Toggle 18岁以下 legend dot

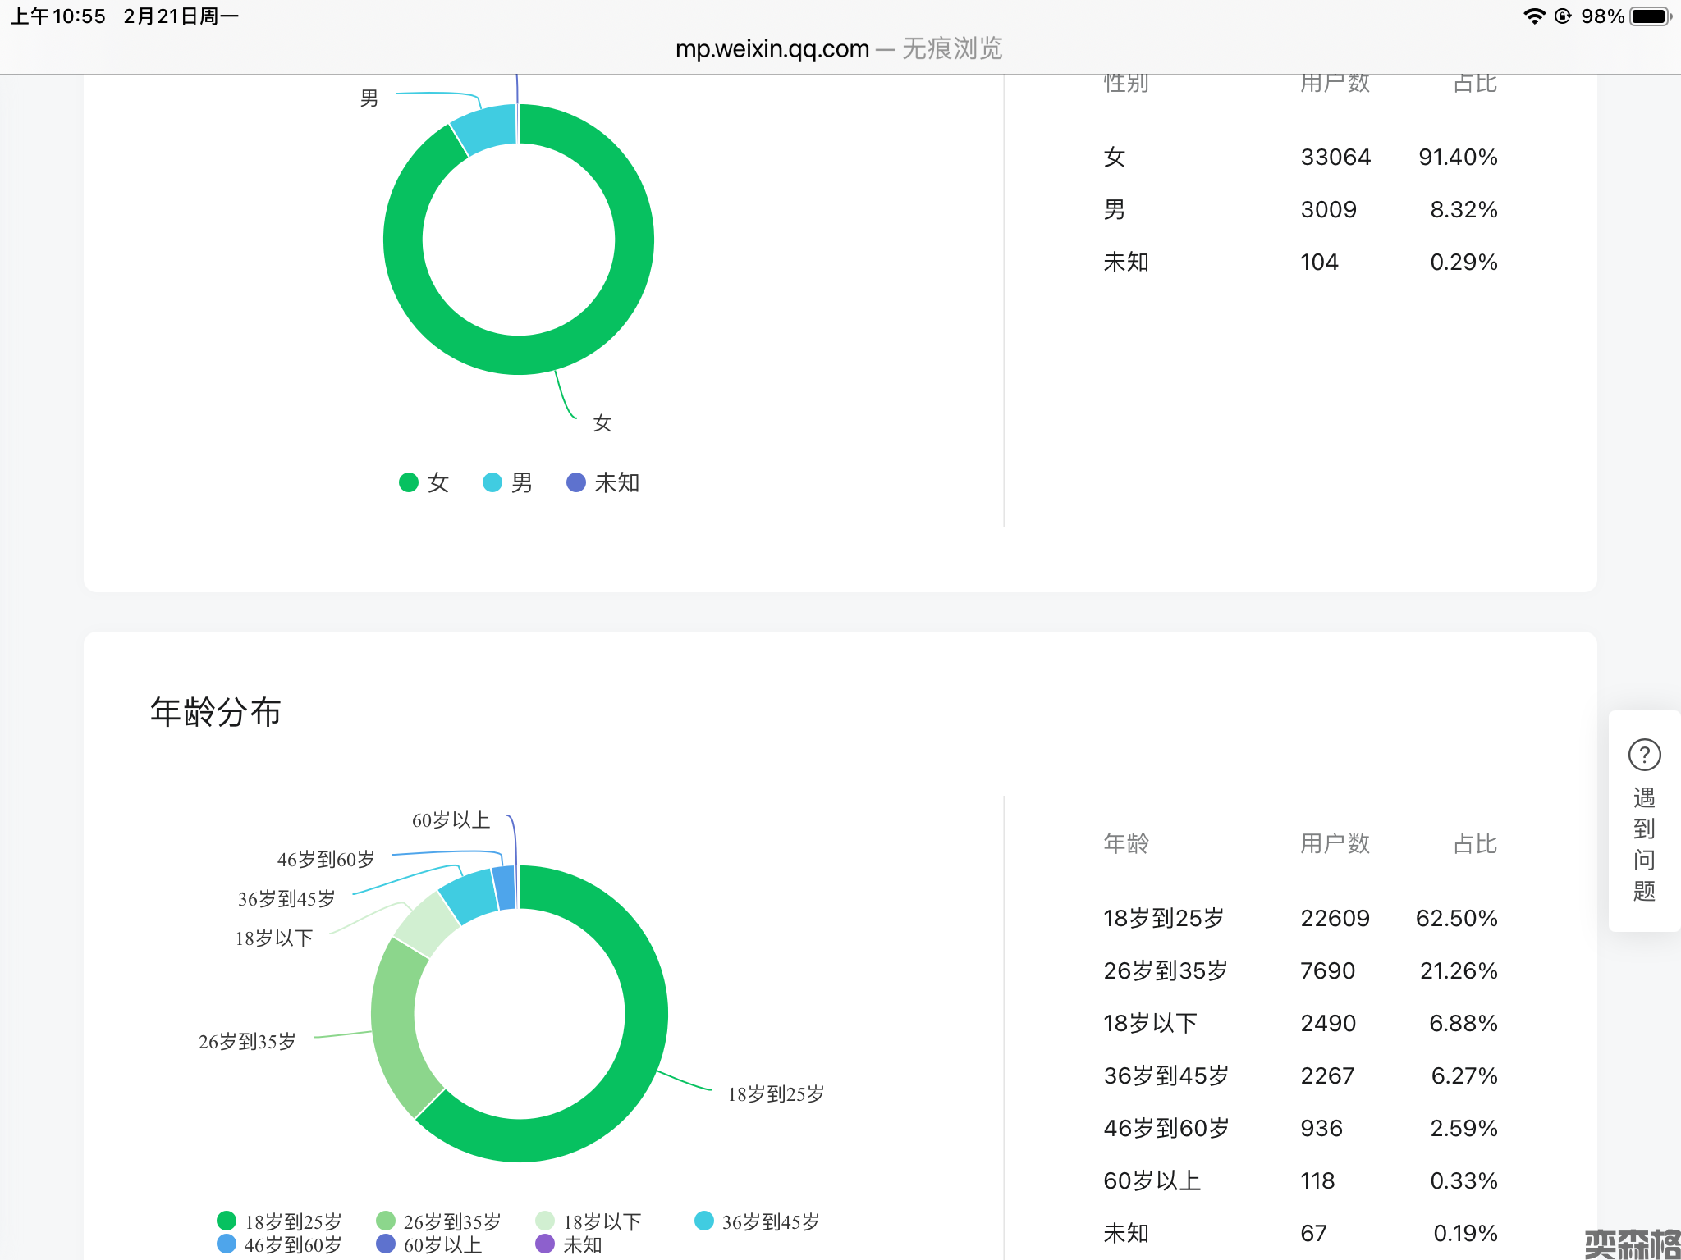545,1221
